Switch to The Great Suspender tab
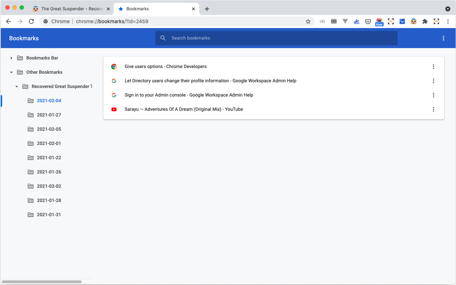This screenshot has height=285, width=456. pos(71,9)
